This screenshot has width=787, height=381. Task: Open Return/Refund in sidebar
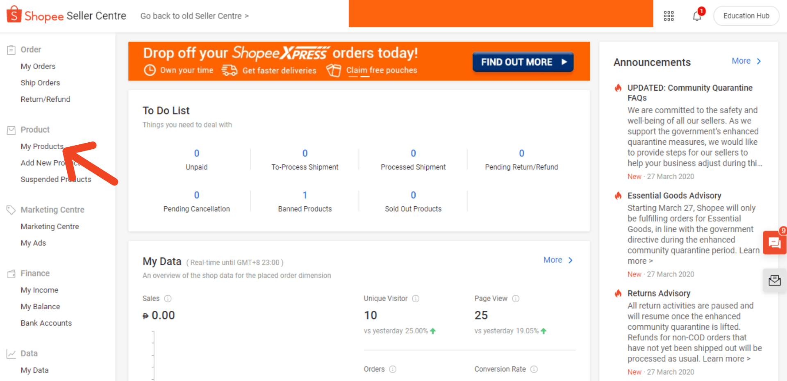click(45, 99)
